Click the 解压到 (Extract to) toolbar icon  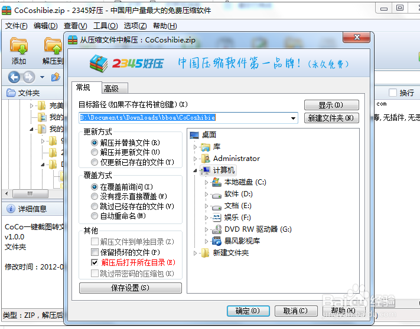click(53, 45)
